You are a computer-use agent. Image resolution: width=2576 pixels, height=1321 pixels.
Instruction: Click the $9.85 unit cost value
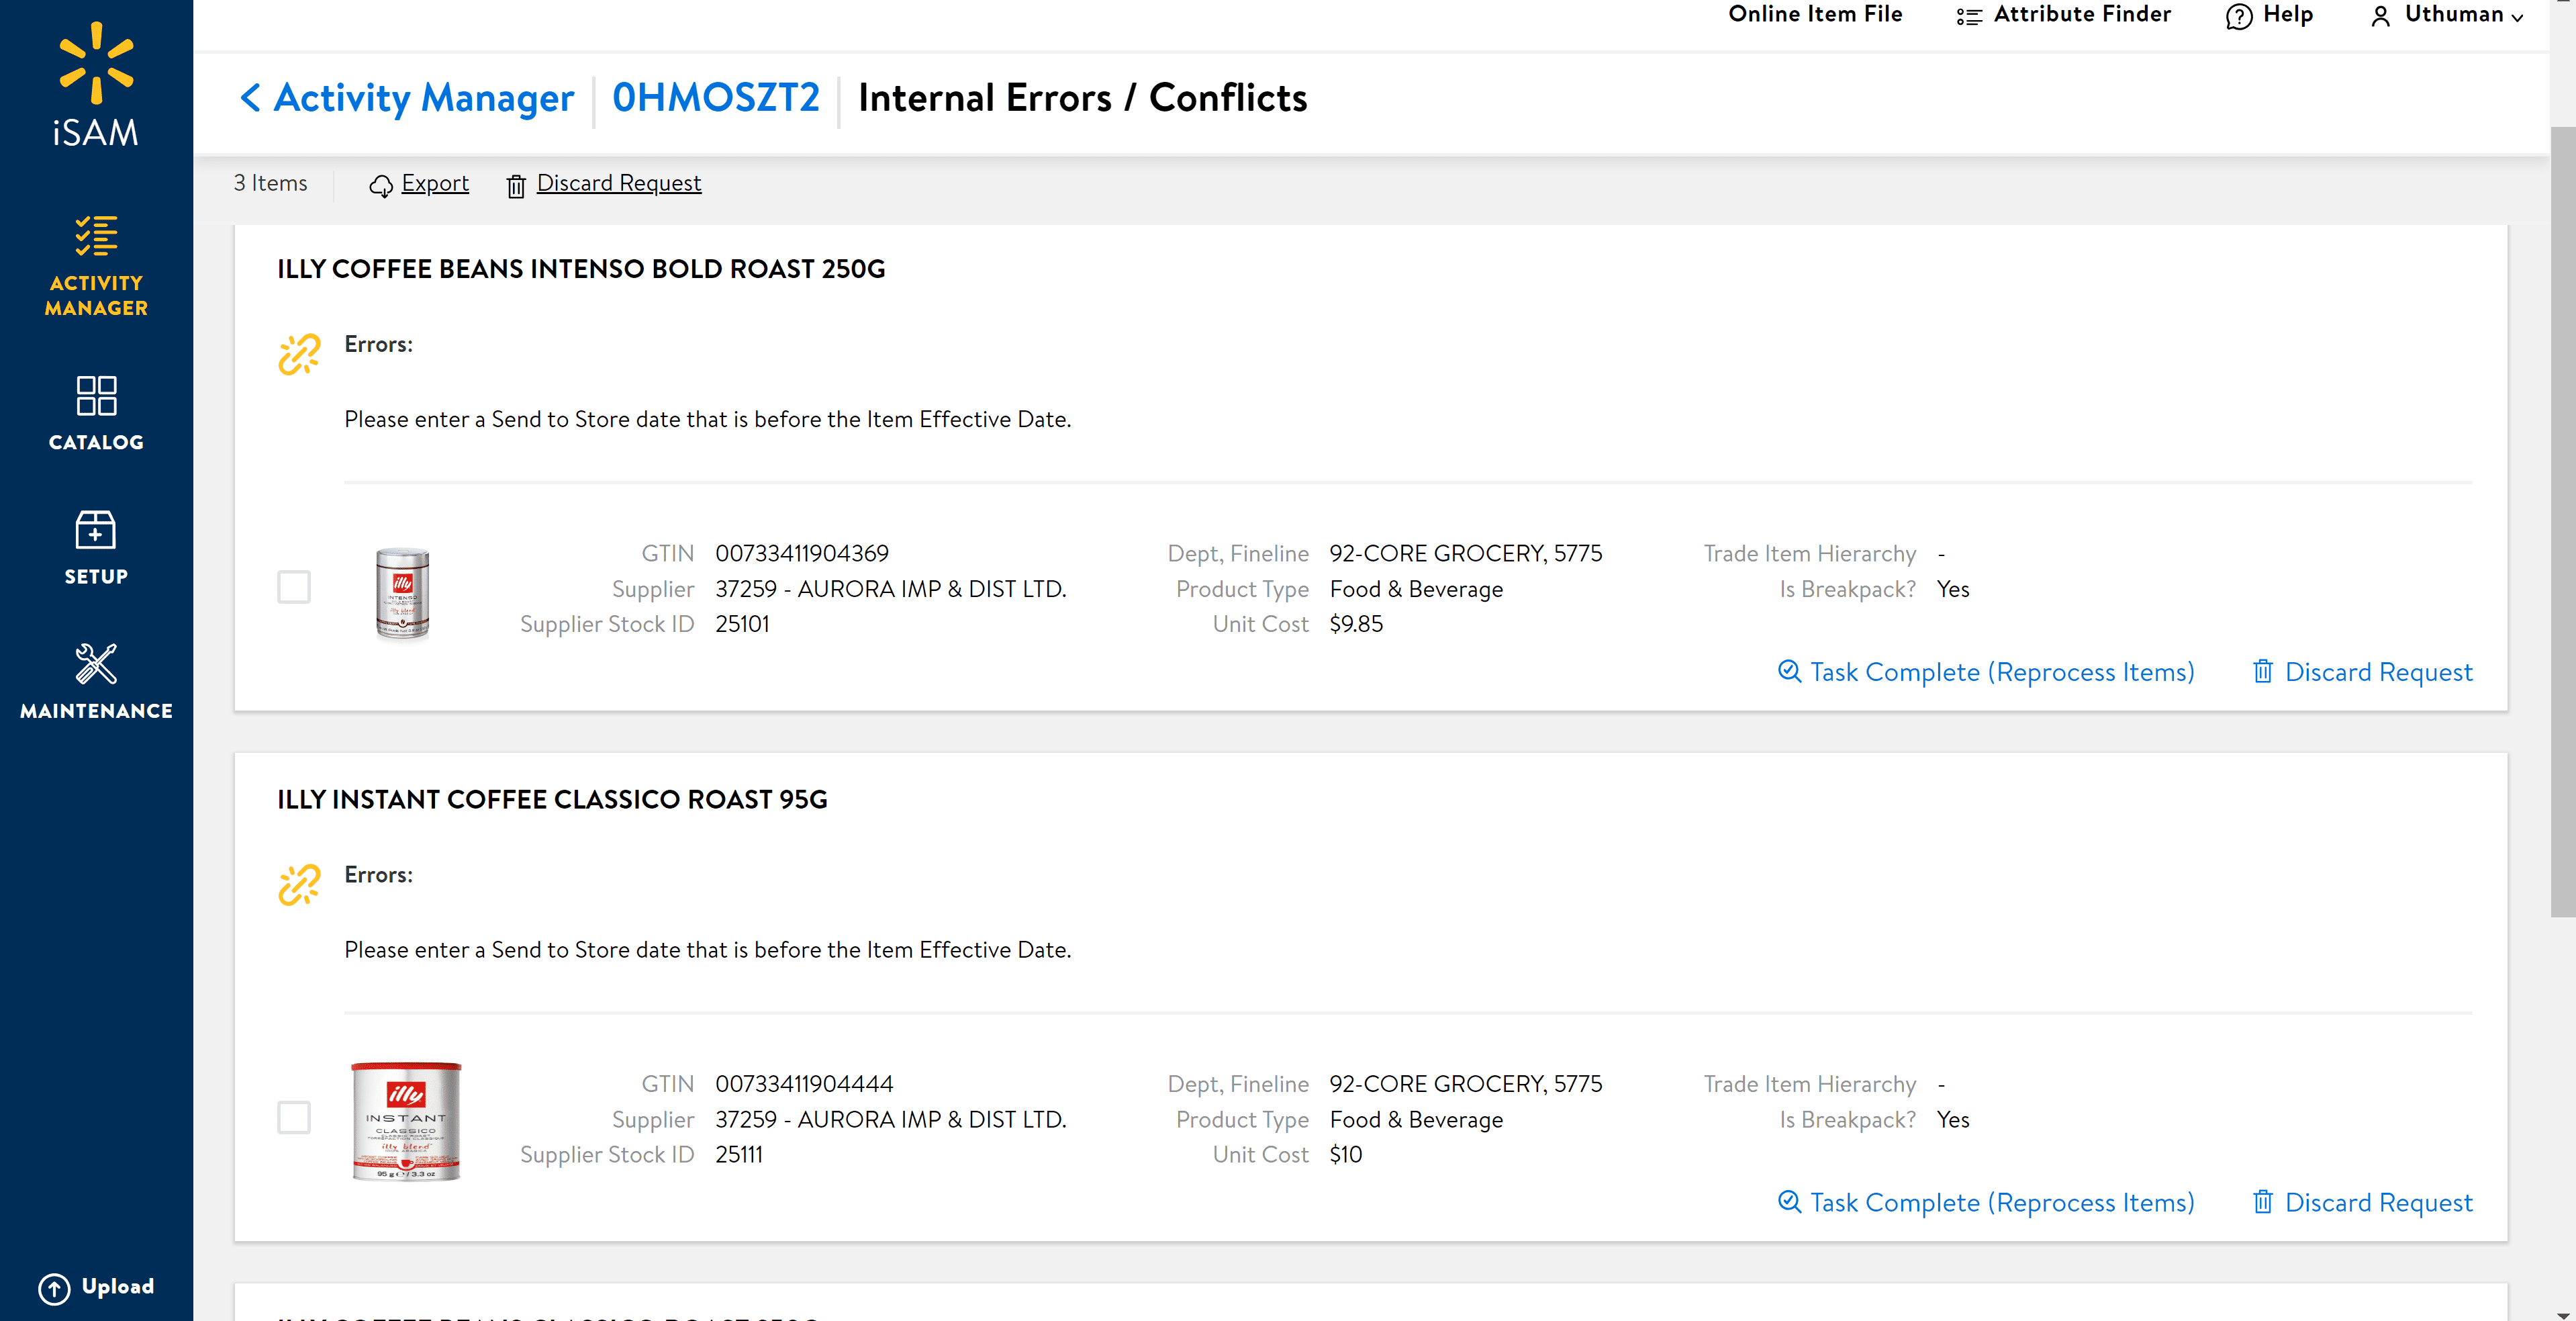coord(1356,624)
